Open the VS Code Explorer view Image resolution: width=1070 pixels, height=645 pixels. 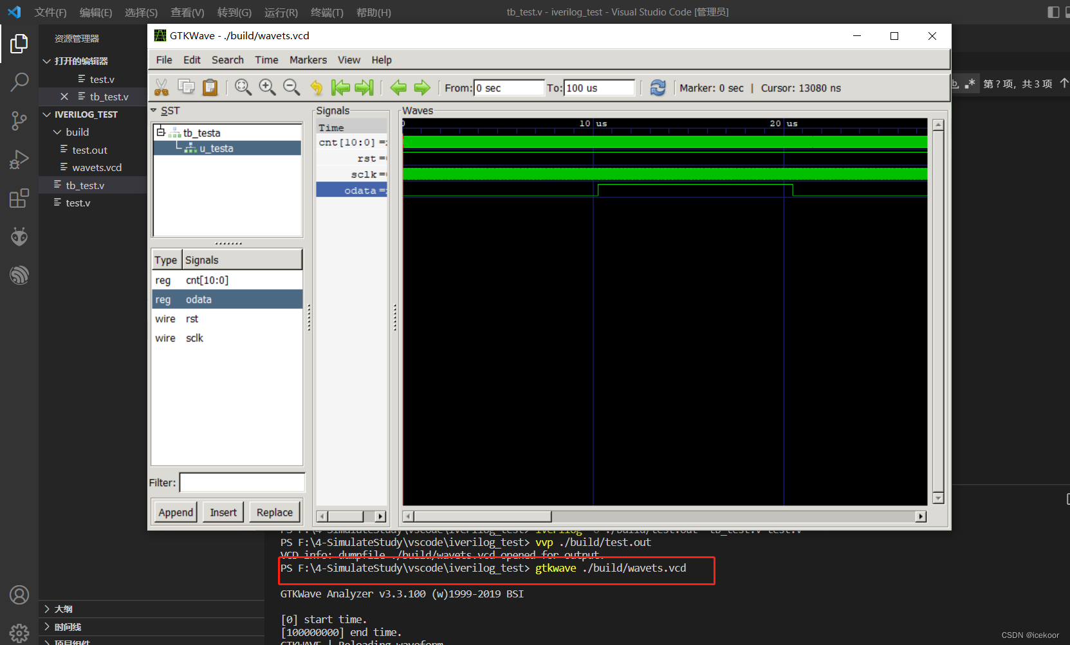[19, 44]
